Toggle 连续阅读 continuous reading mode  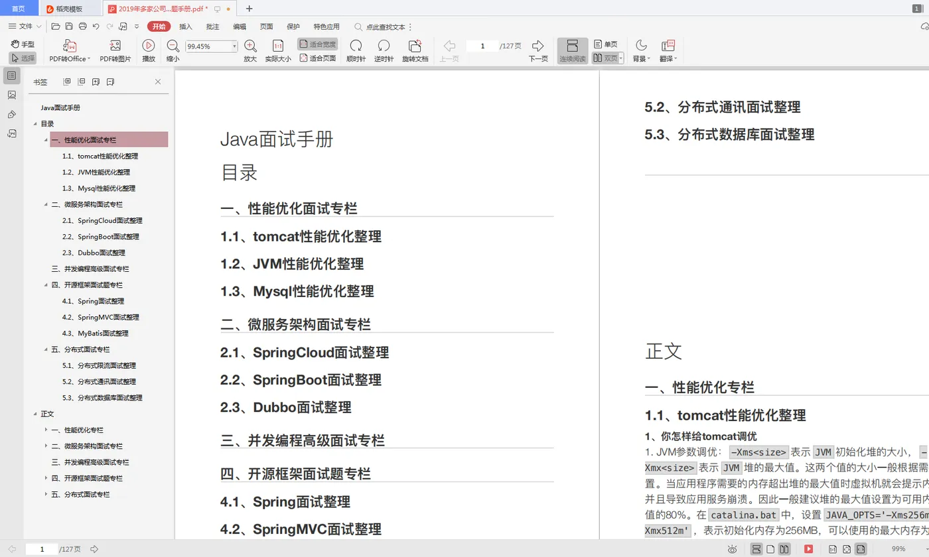pyautogui.click(x=573, y=51)
